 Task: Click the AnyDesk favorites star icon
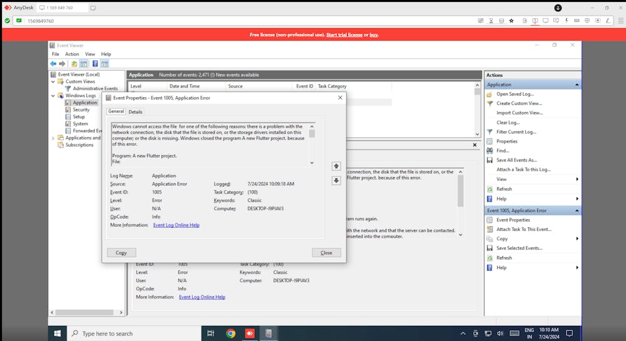[x=511, y=21]
